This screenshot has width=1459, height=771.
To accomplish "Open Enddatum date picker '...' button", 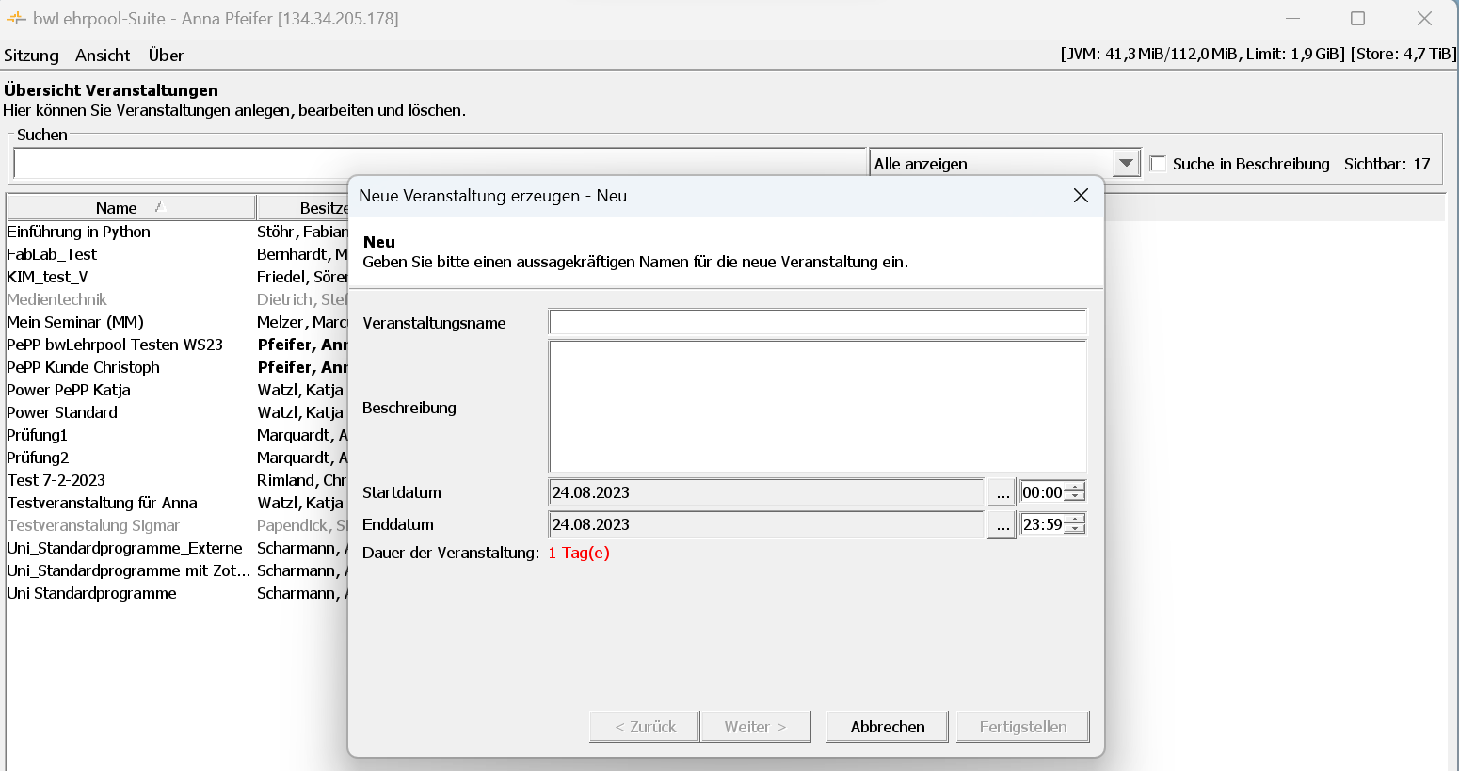I will click(x=1002, y=524).
